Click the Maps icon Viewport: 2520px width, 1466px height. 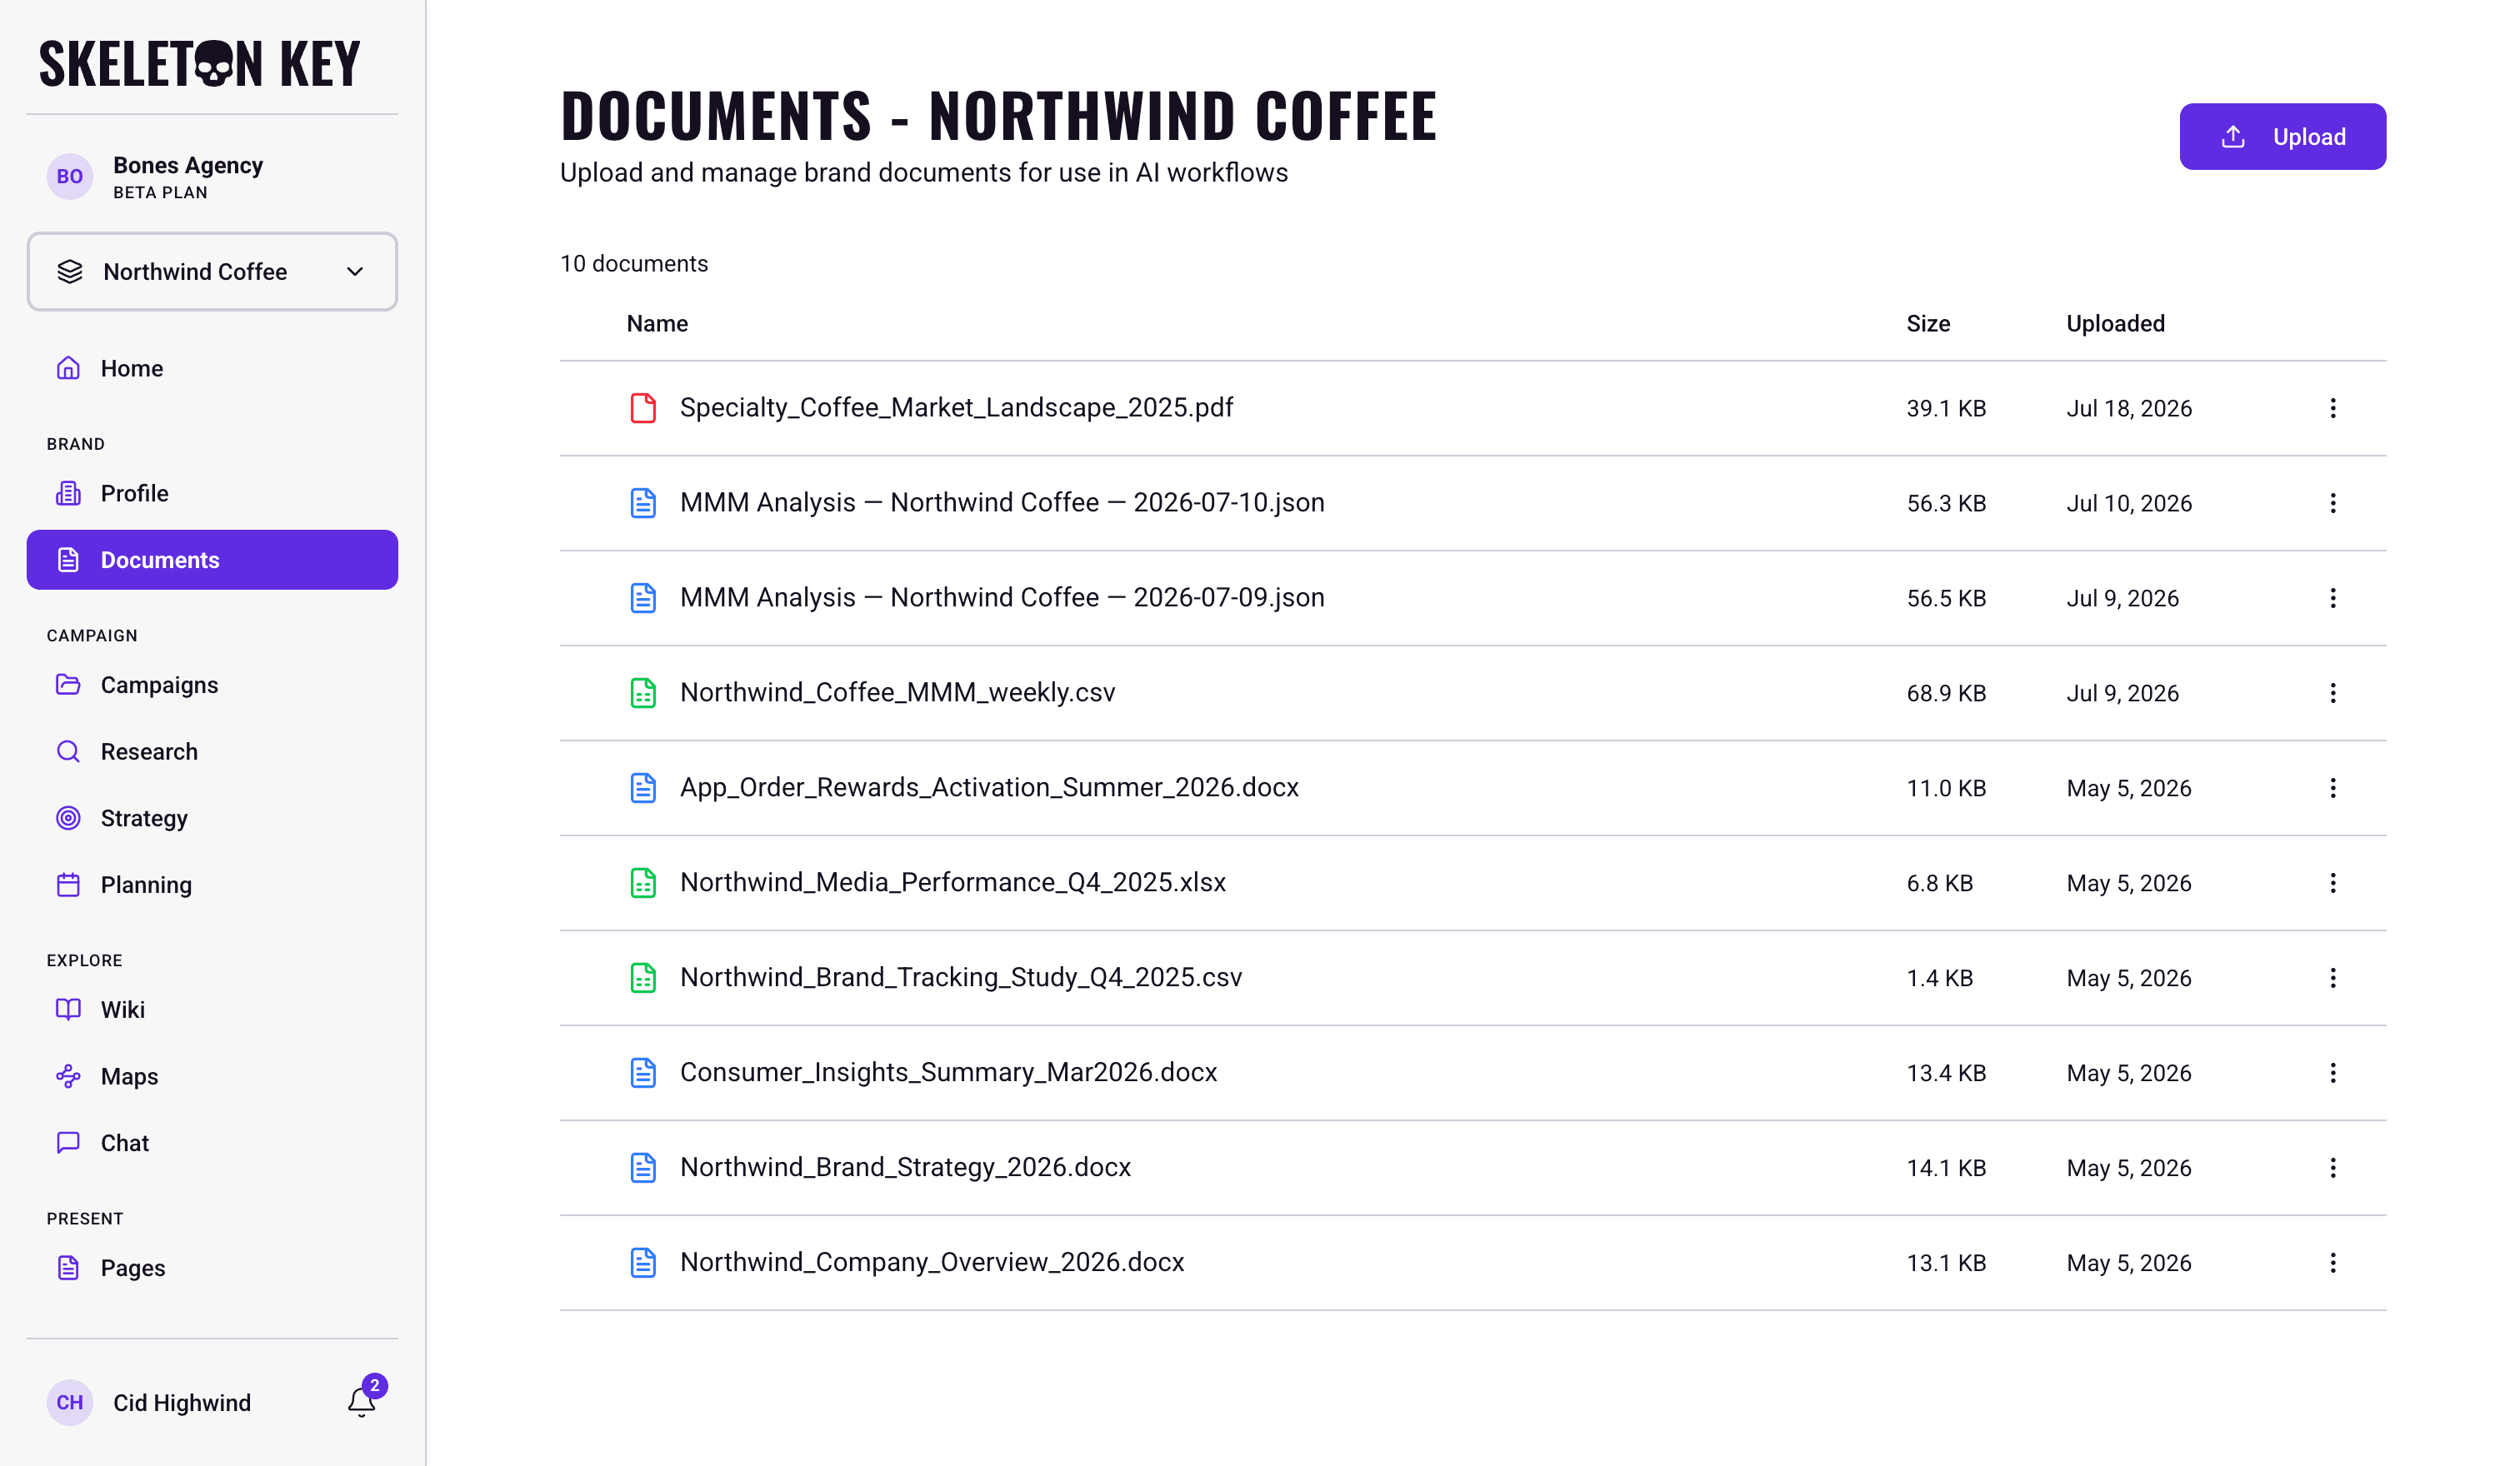(x=68, y=1076)
